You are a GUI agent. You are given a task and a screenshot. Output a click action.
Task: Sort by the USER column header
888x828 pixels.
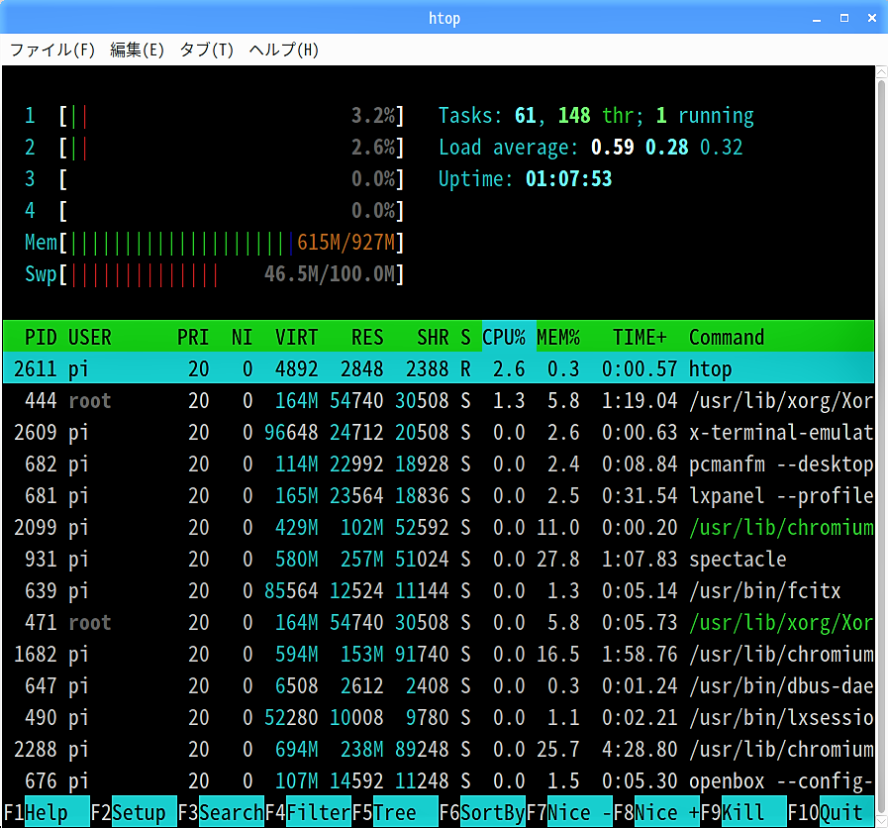89,337
